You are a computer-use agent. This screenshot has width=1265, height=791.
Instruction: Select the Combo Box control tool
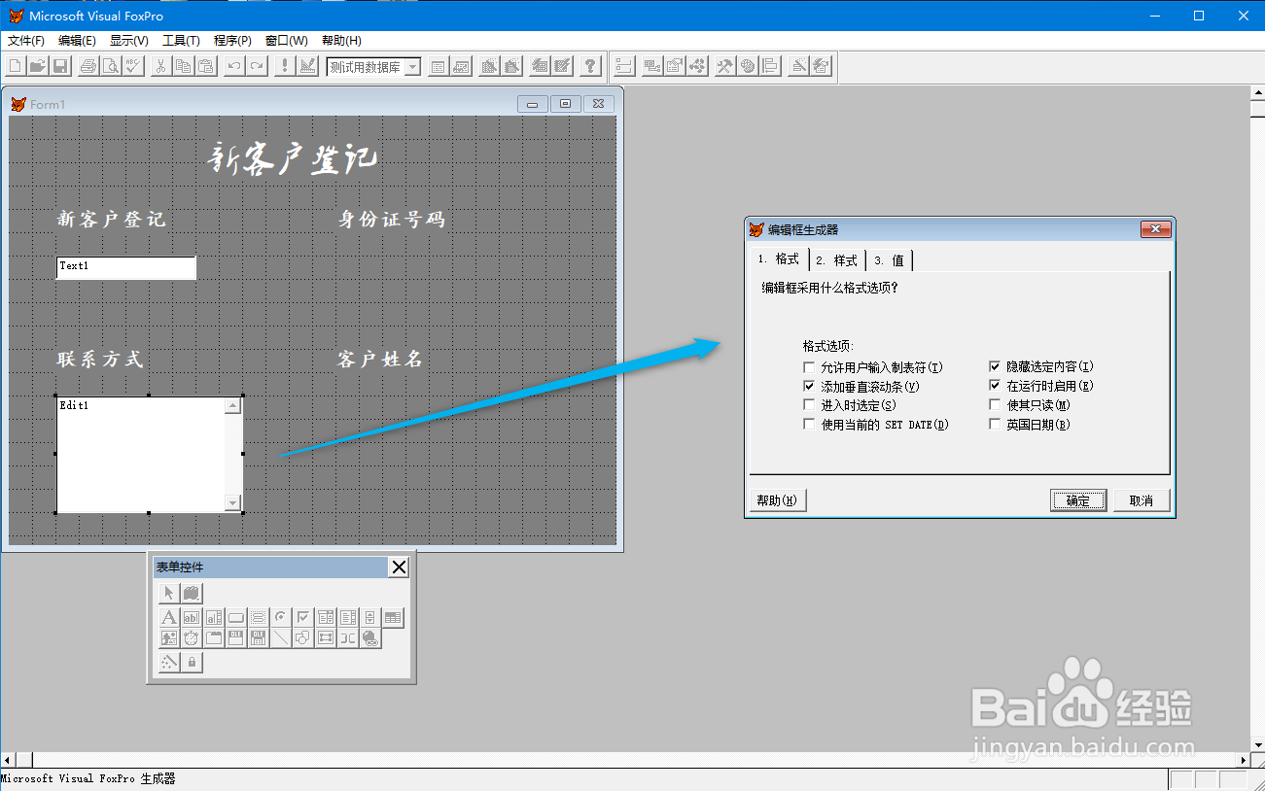(326, 617)
